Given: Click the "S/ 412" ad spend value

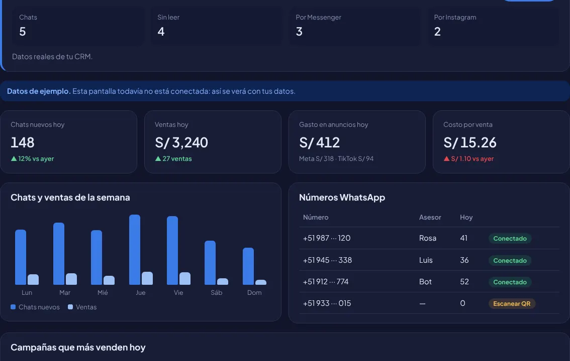Looking at the screenshot, I should 320,142.
